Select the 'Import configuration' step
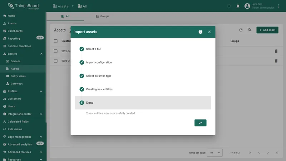286x161 pixels. point(143,62)
